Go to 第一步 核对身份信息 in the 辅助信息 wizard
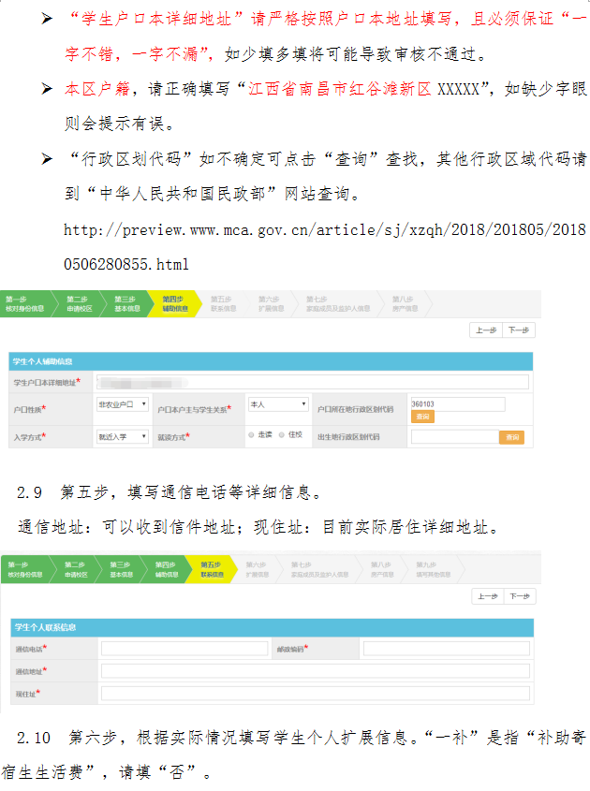This screenshot has width=590, height=791. pyautogui.click(x=24, y=304)
